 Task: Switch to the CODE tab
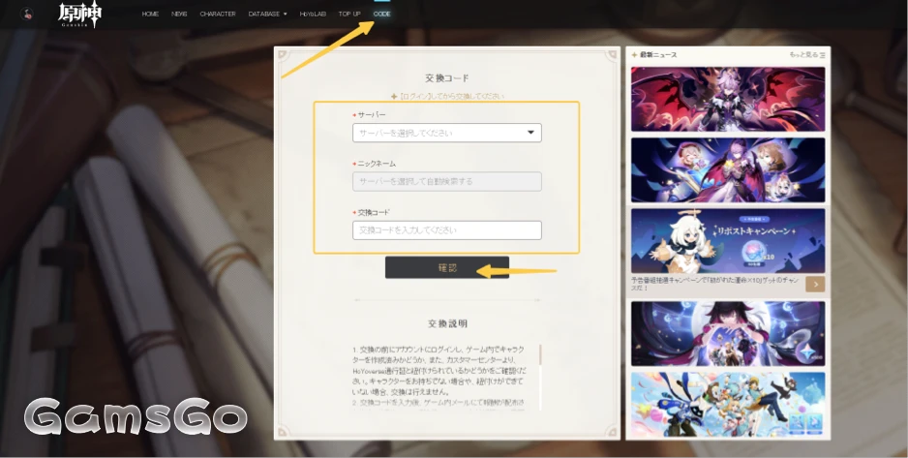(381, 15)
